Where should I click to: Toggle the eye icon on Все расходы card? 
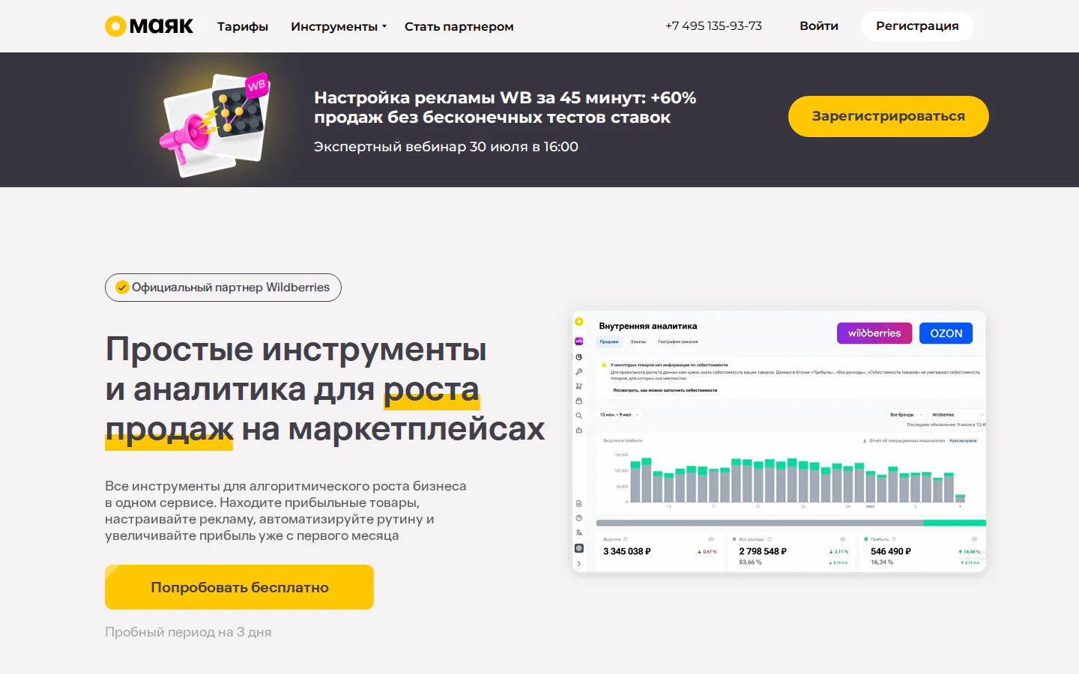[843, 539]
